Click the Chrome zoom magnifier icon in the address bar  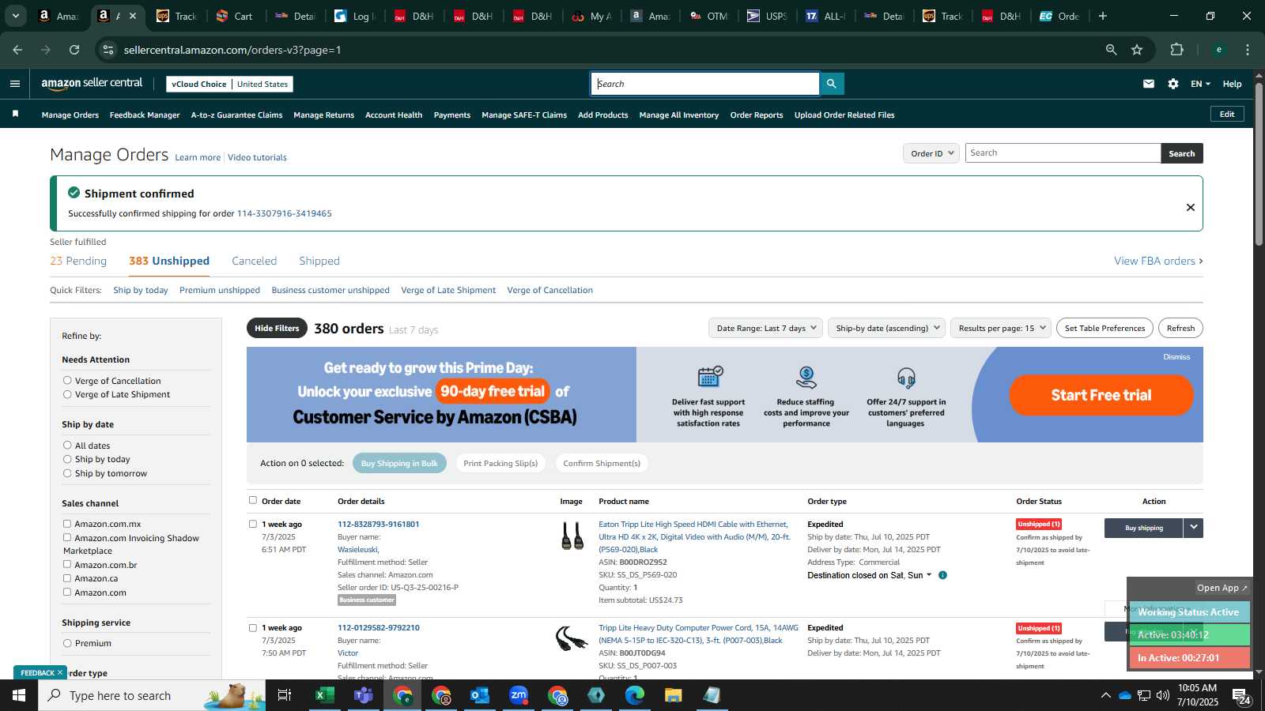pos(1112,50)
